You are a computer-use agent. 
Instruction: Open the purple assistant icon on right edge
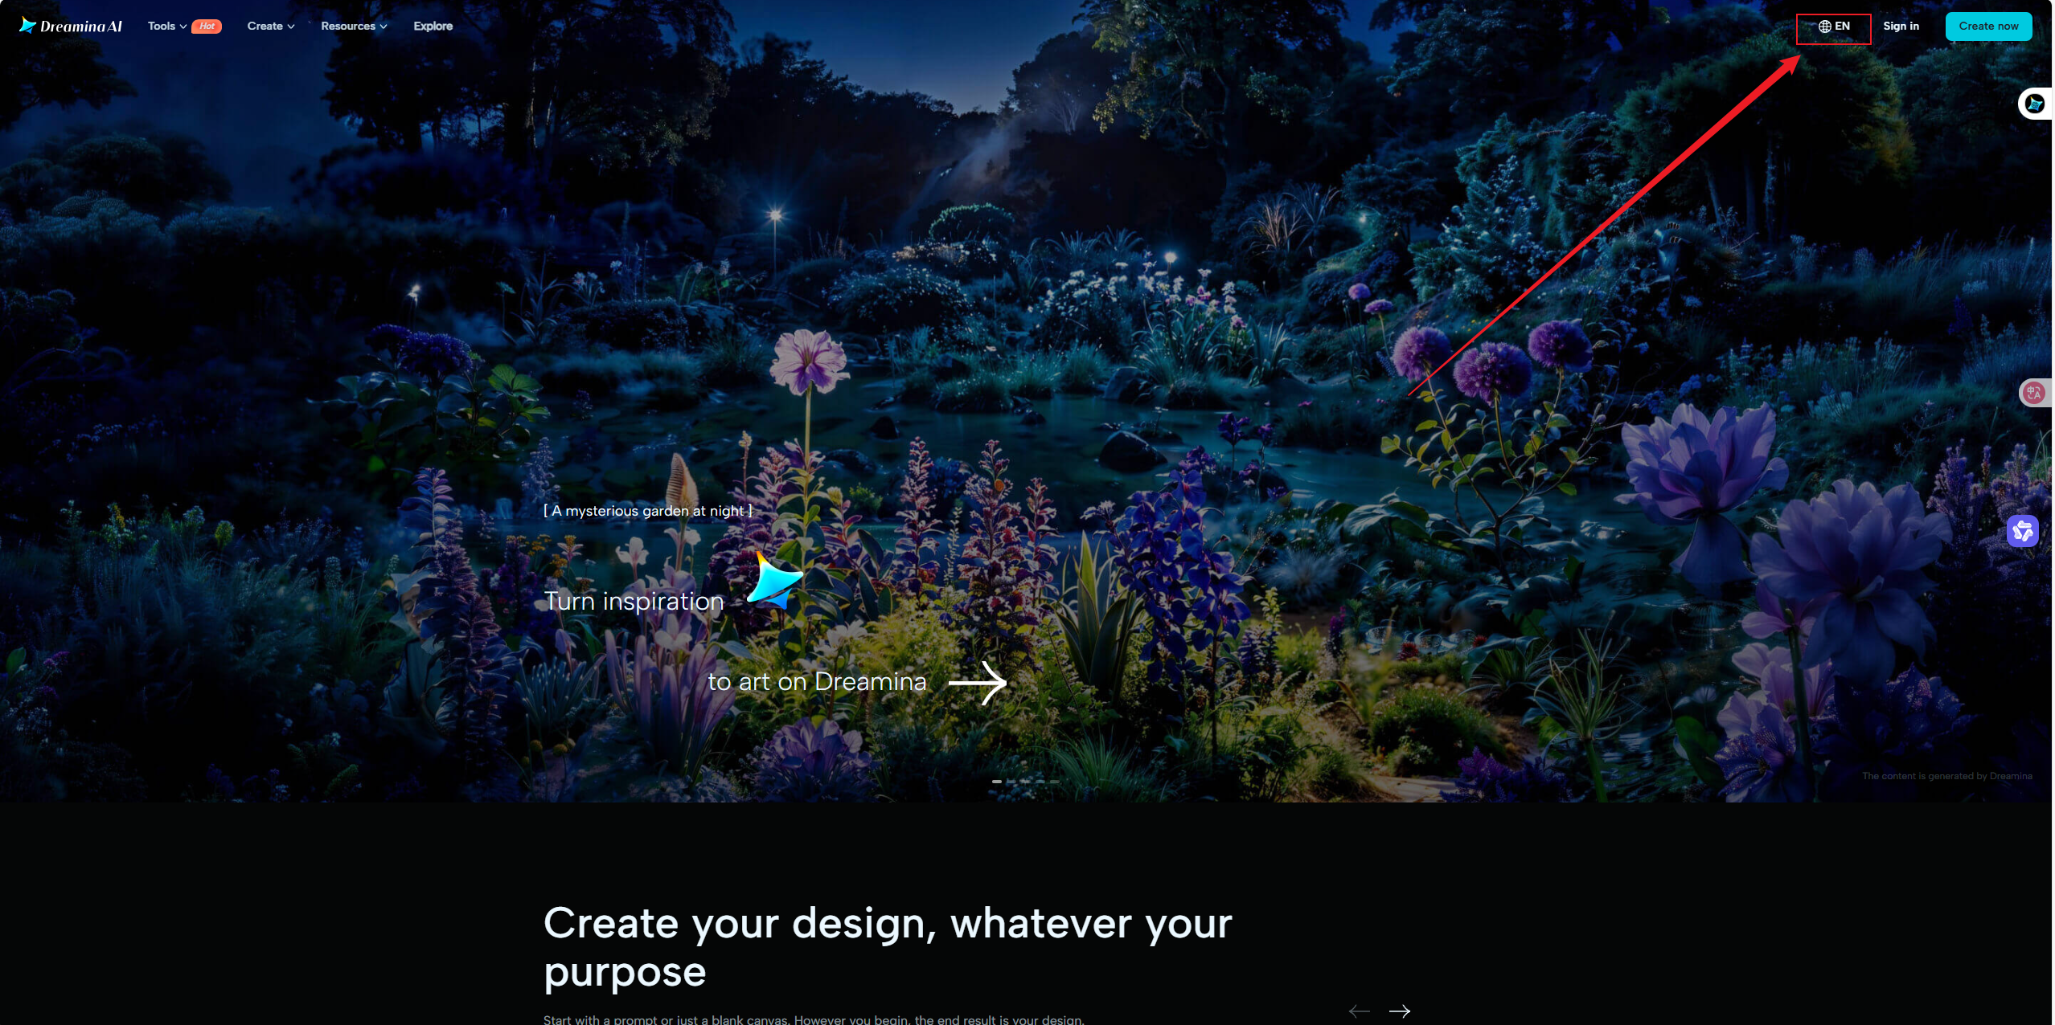(x=2022, y=531)
